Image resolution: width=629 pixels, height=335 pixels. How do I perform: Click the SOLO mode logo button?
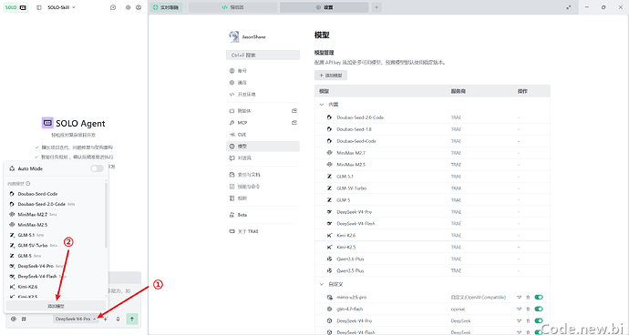click(15, 7)
